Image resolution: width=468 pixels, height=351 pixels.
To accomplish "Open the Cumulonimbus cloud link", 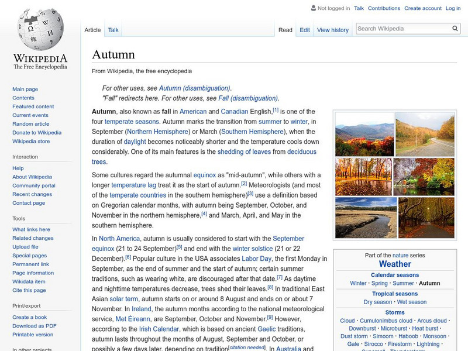I will click(386, 321).
